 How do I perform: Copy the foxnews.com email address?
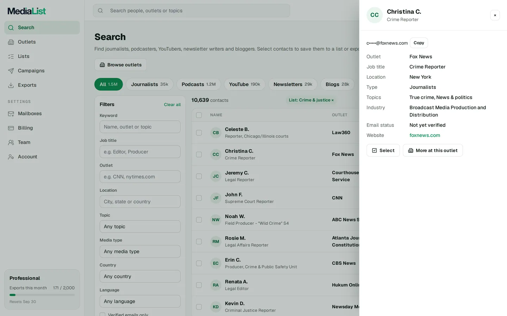point(419,43)
